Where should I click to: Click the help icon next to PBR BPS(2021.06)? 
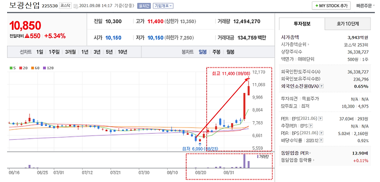pos(321,133)
